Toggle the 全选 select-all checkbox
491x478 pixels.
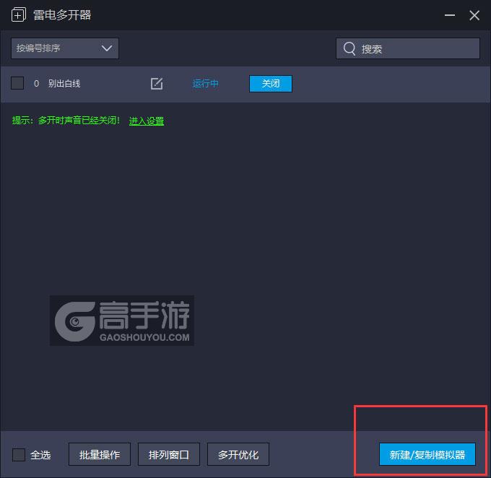(19, 454)
